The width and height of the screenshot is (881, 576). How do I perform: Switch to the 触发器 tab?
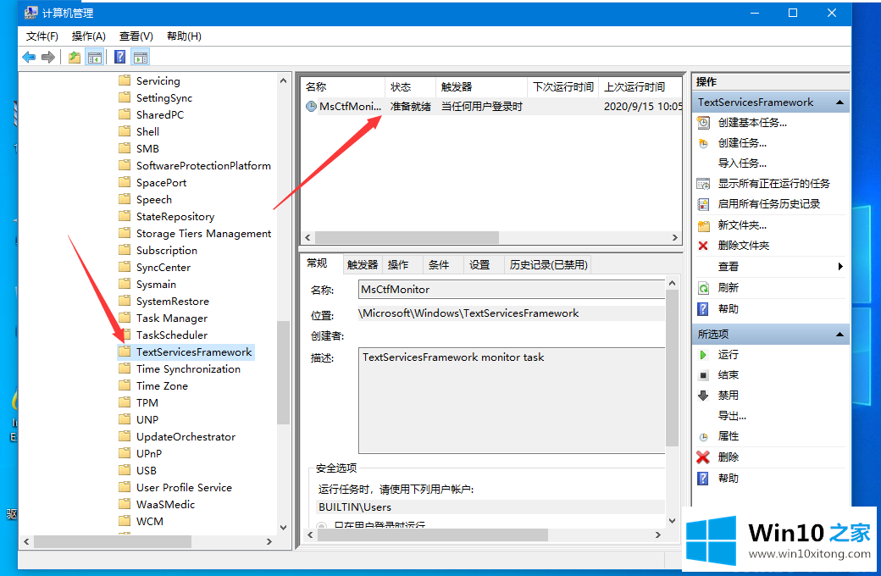[362, 264]
